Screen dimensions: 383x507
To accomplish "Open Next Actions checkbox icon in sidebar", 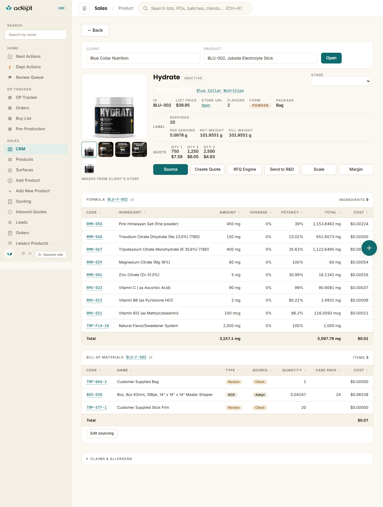I will 10,57.
